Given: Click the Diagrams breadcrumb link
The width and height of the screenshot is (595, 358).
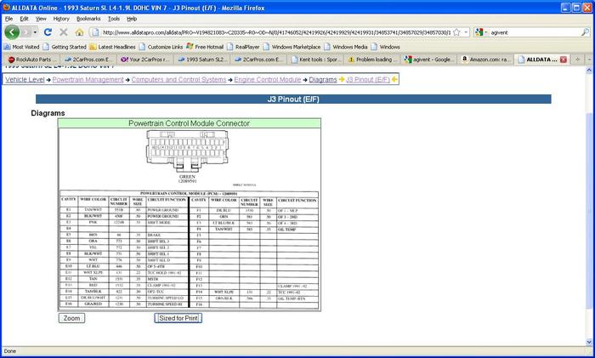Looking at the screenshot, I should pos(322,79).
